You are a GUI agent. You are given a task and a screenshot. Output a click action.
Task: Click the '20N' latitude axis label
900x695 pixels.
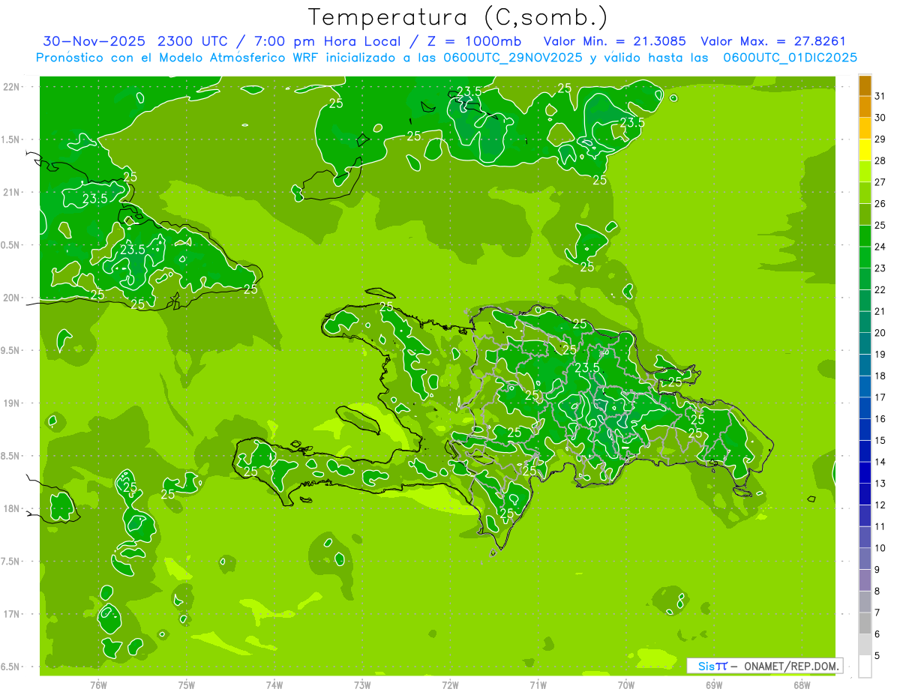coord(12,298)
